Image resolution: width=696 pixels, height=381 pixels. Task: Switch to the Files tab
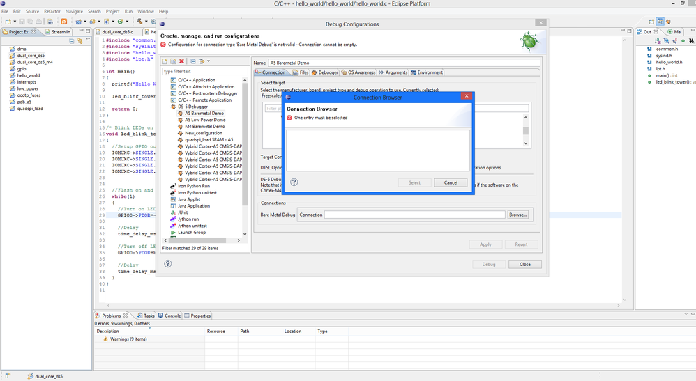tap(301, 72)
